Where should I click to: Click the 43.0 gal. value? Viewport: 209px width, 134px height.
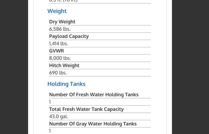[x=58, y=117]
